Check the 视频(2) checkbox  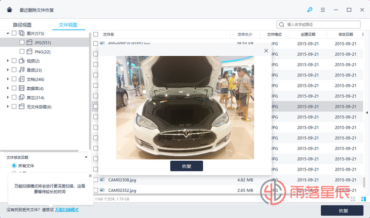14,61
